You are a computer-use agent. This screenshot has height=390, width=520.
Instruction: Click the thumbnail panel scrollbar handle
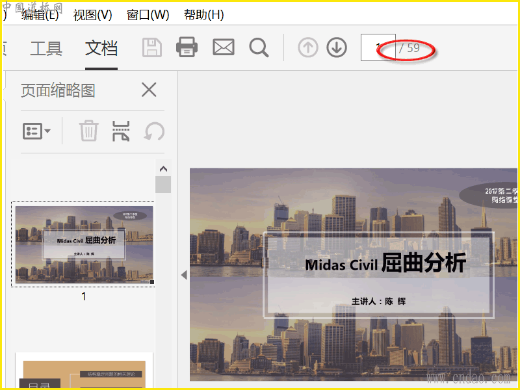[x=163, y=185]
